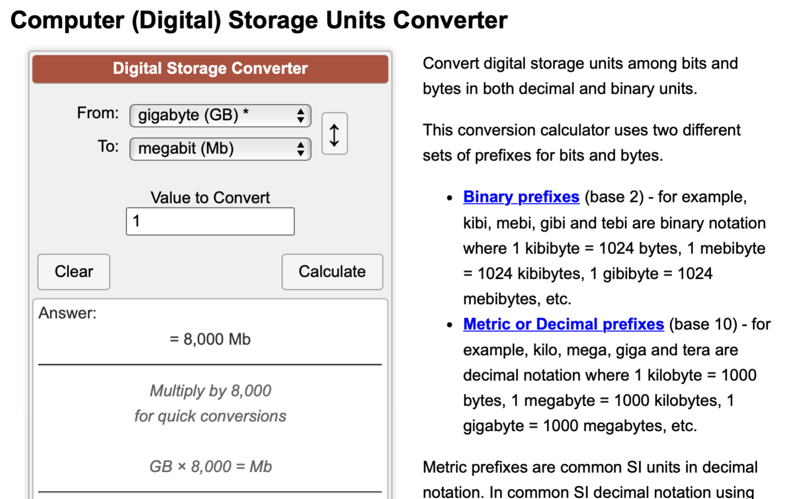Select the 'for quick conversions' text
Viewport: 803px width, 499px height.
[x=210, y=416]
